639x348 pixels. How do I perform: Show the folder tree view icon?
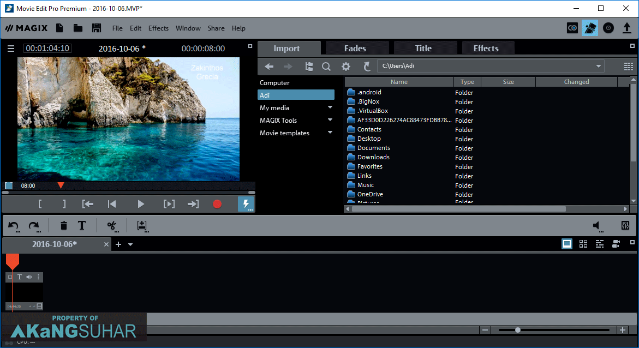[309, 67]
